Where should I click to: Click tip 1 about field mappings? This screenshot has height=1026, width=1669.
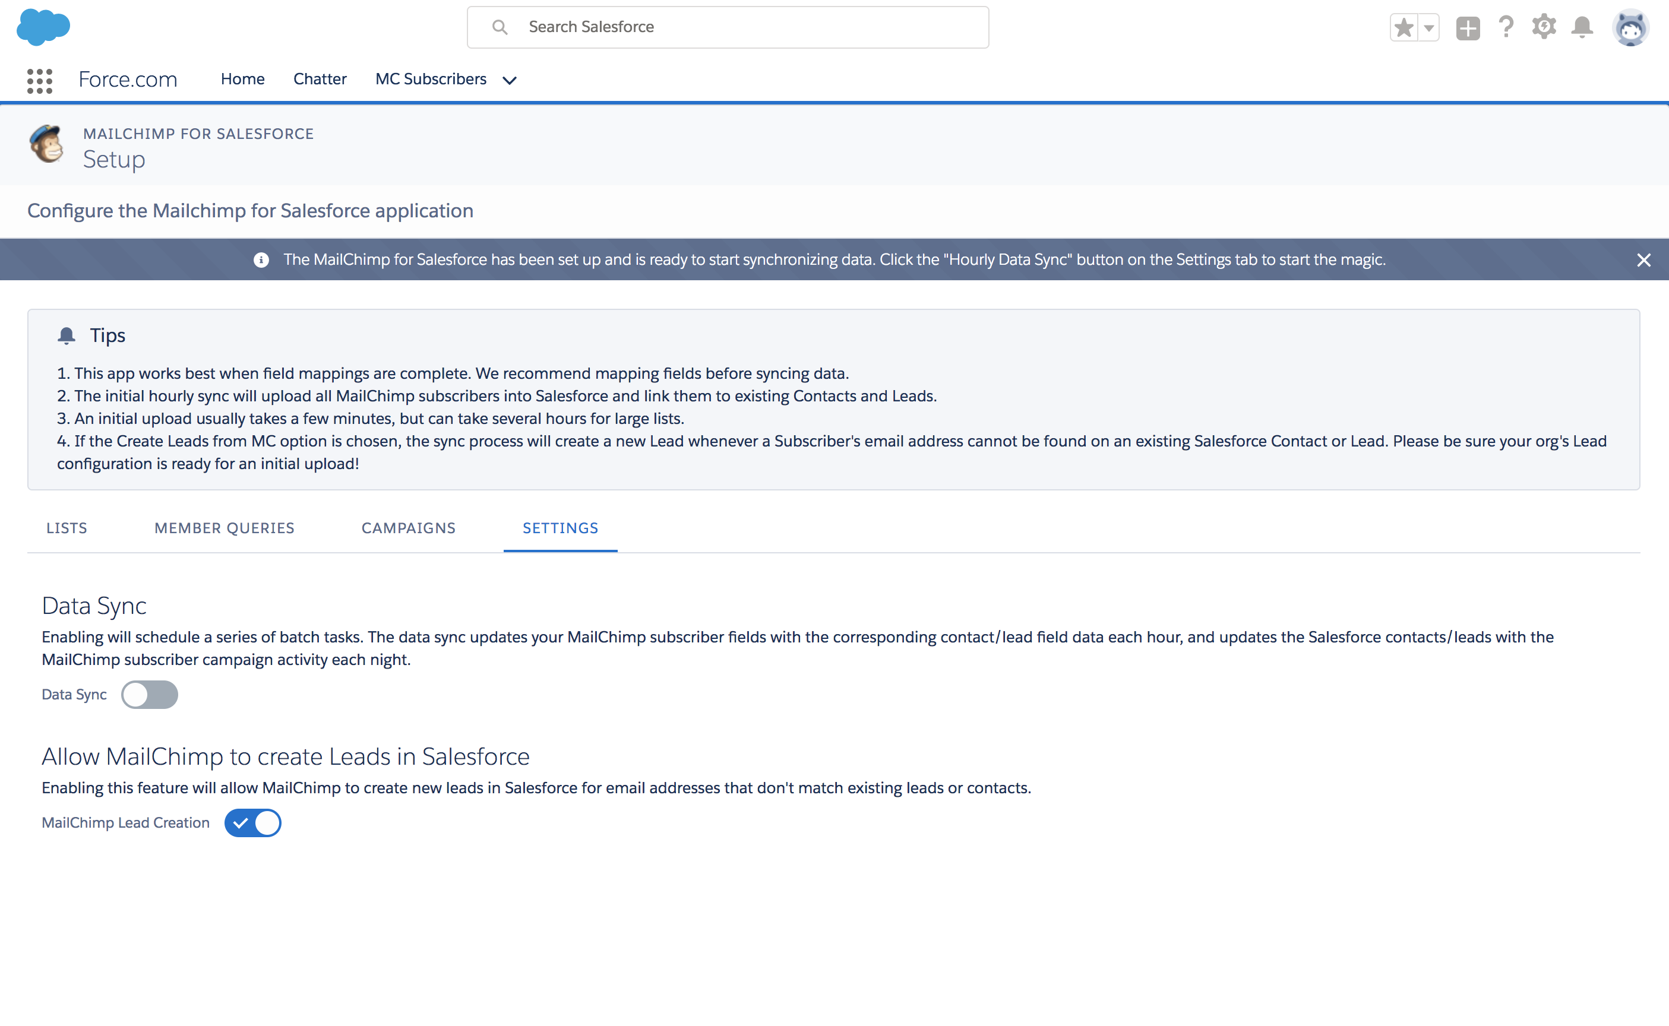453,373
